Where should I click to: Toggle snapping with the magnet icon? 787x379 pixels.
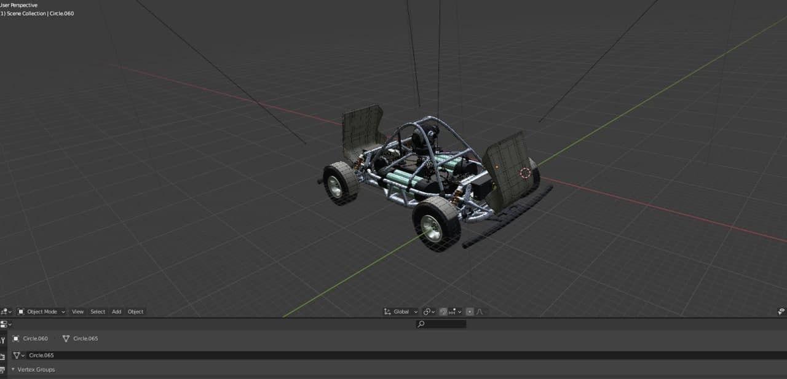(x=443, y=311)
